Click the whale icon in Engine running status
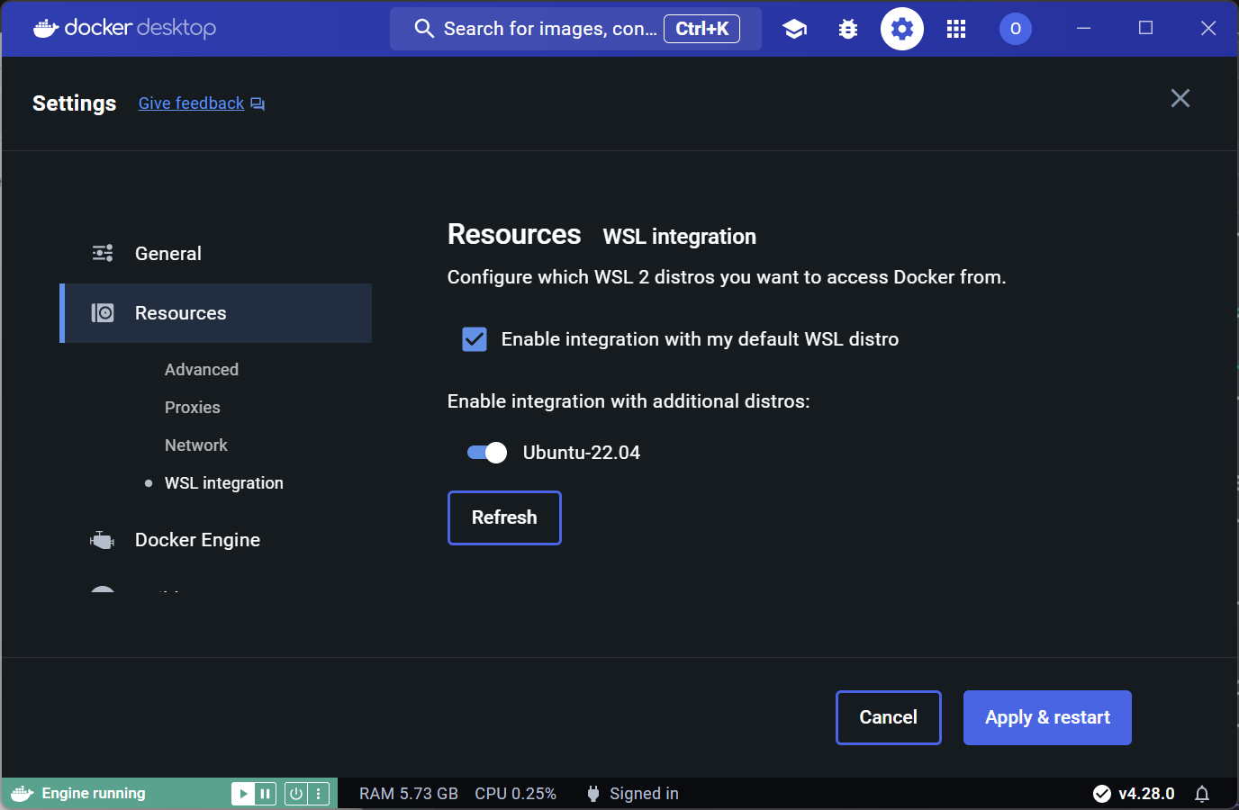This screenshot has width=1239, height=810. (x=23, y=794)
